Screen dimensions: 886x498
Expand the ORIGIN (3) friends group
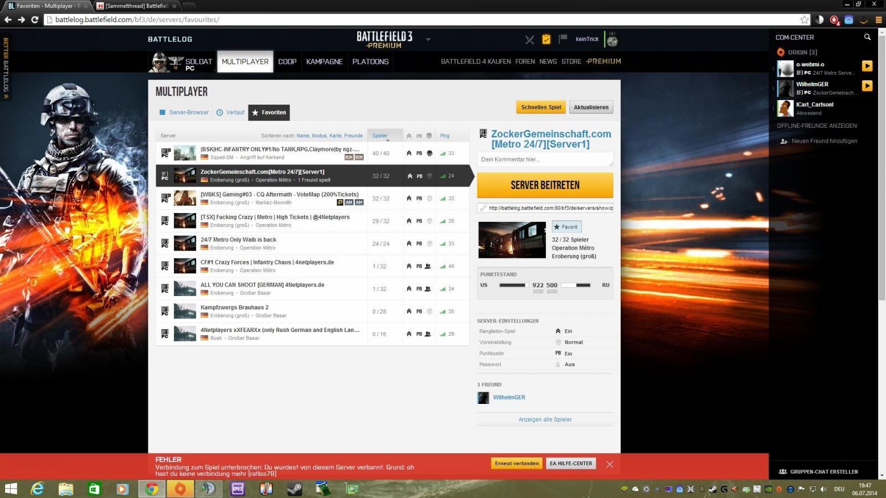[x=802, y=52]
